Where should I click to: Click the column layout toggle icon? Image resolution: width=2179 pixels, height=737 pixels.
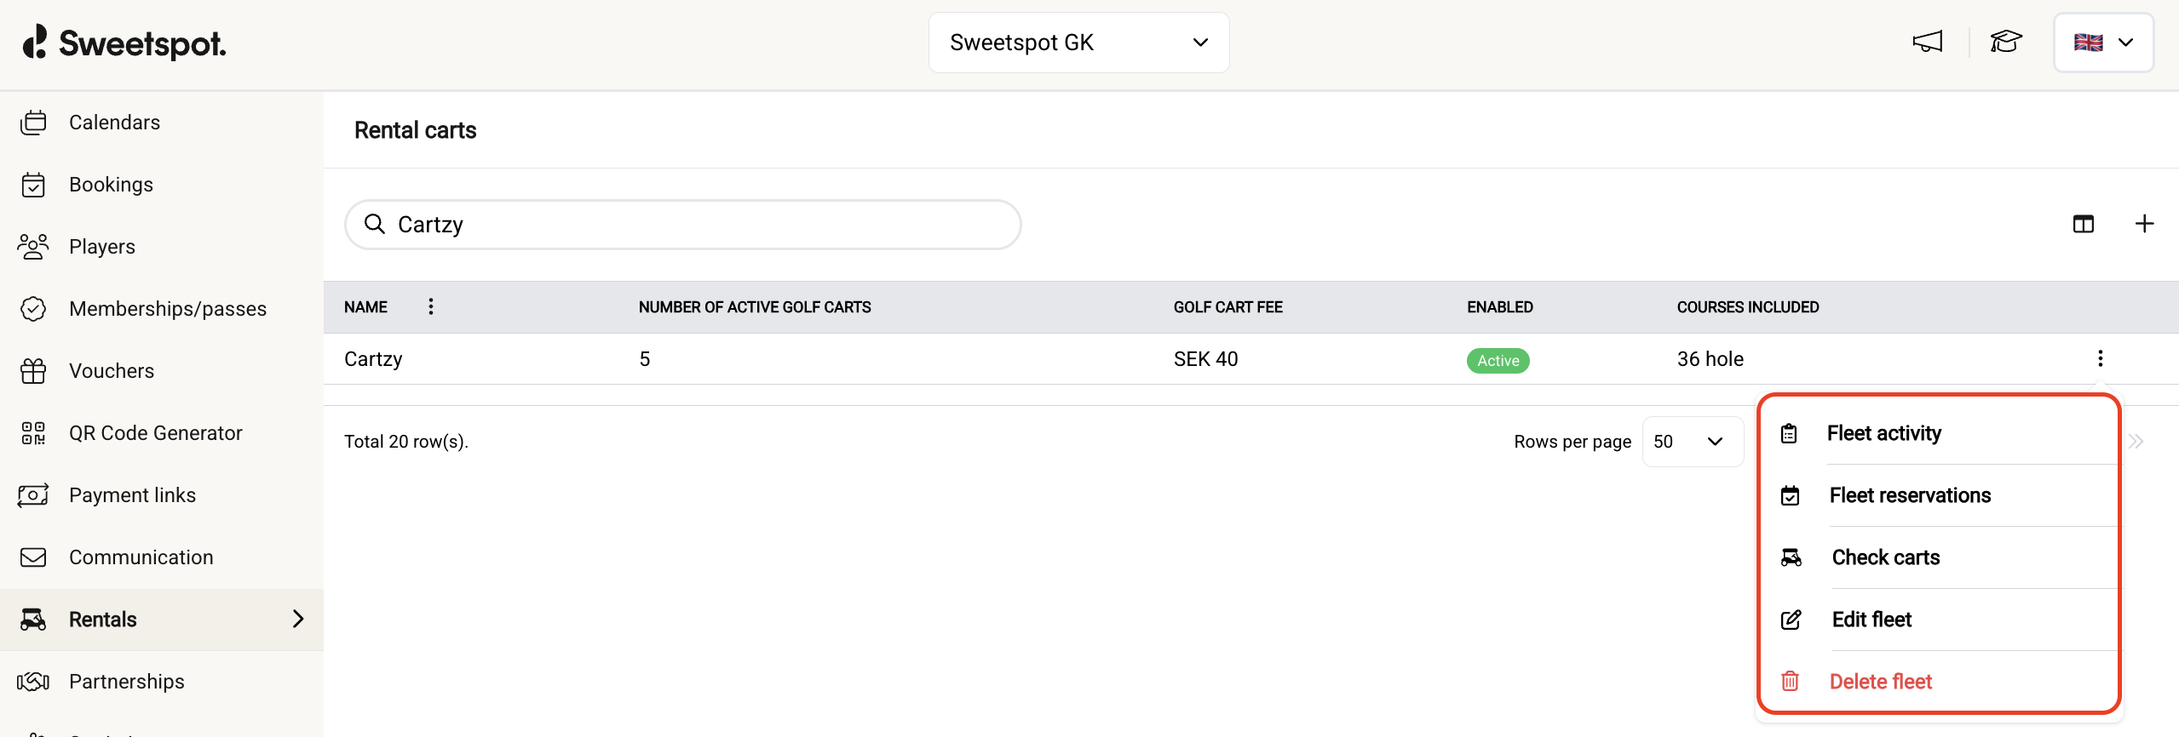tap(2083, 224)
